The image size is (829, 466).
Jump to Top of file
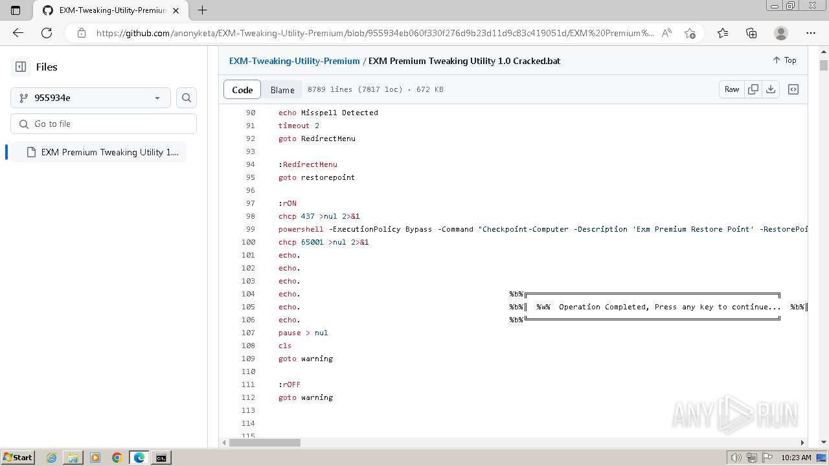tap(784, 60)
